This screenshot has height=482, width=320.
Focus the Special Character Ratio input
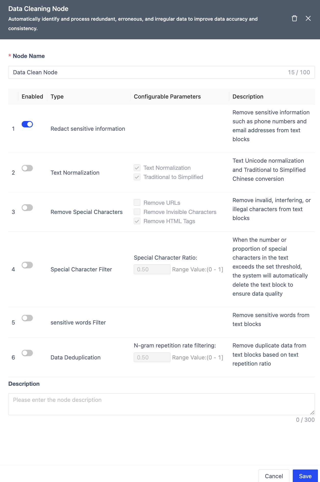152,269
